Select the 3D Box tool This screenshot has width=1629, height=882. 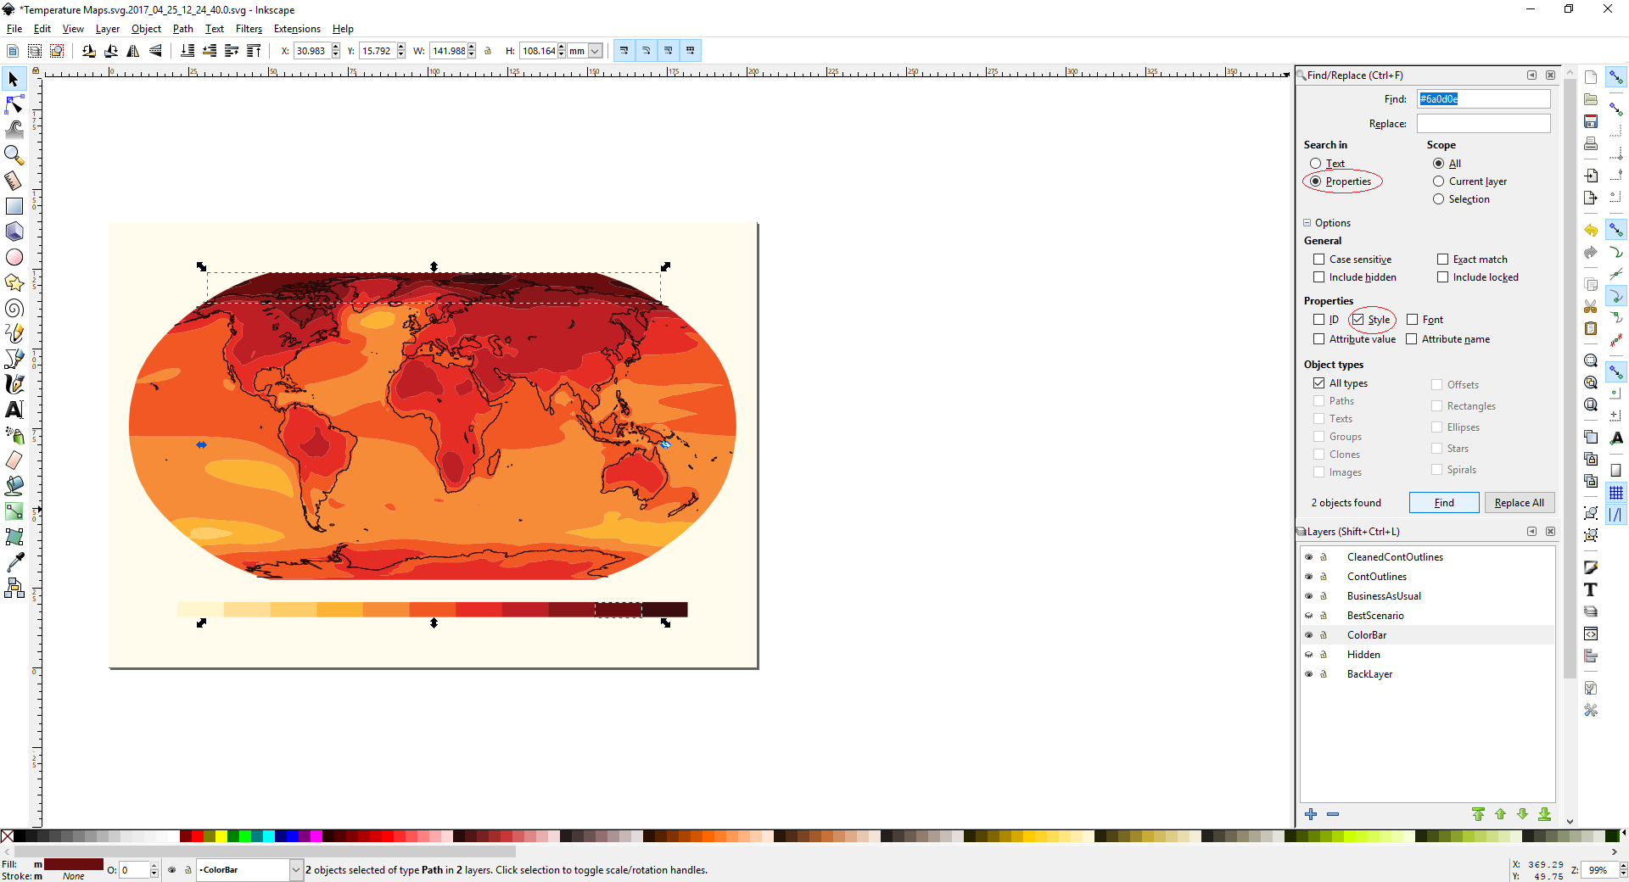coord(14,231)
